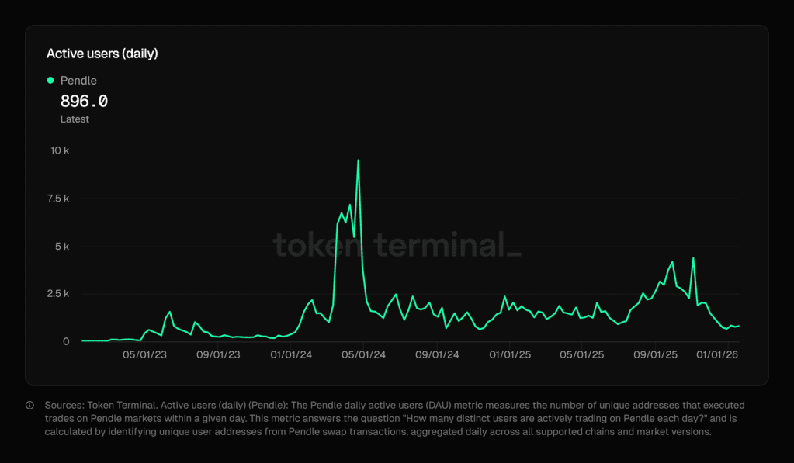Click the green Pendle legend dot
Image resolution: width=794 pixels, height=463 pixels.
pyautogui.click(x=50, y=81)
